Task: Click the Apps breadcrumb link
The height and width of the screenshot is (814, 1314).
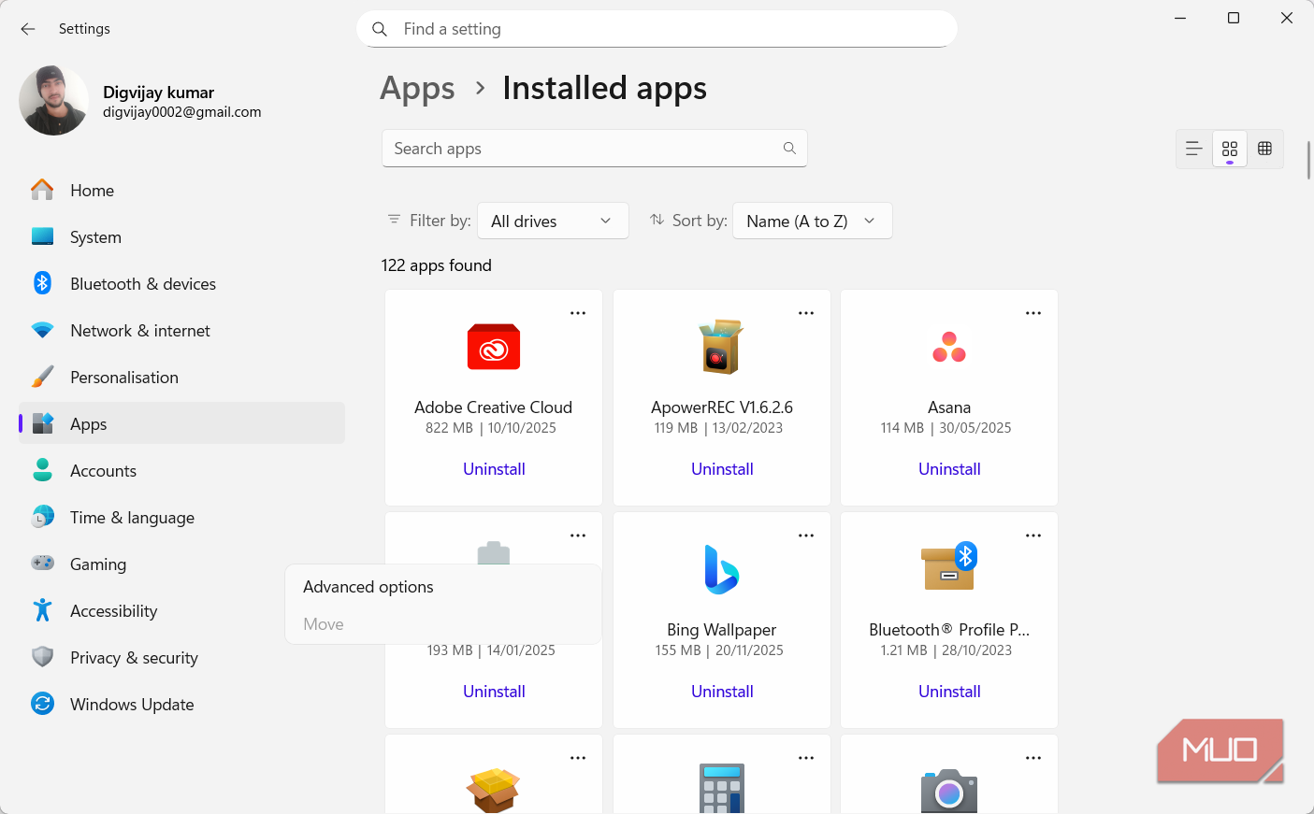Action: [x=417, y=89]
